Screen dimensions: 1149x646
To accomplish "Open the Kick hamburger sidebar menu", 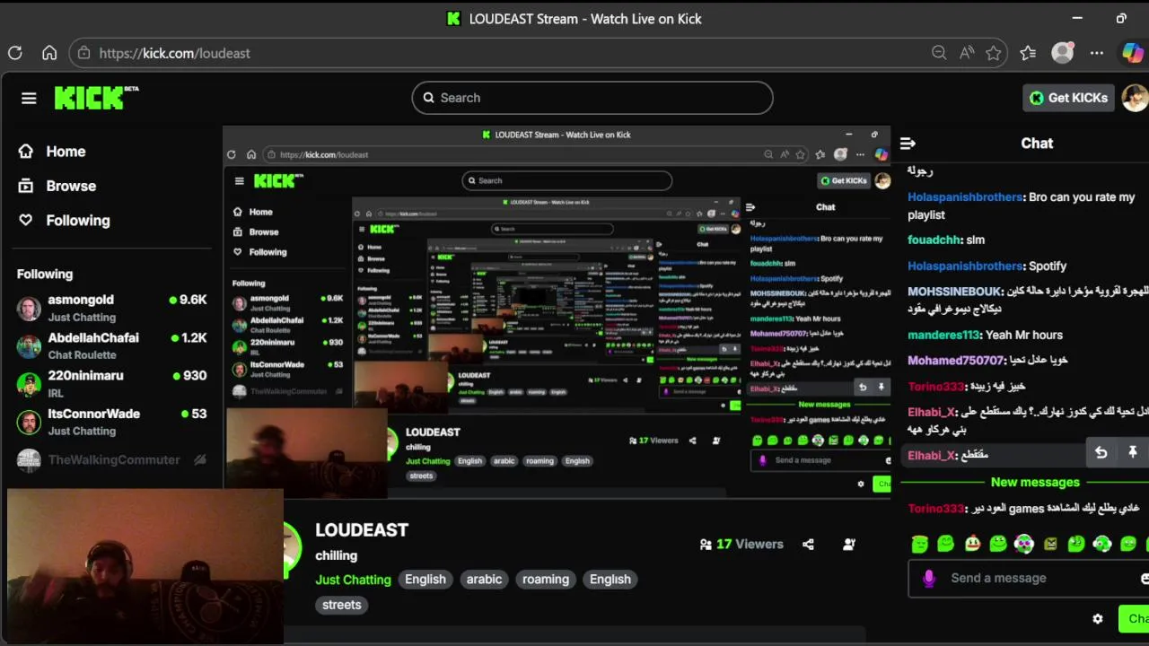I will click(29, 98).
